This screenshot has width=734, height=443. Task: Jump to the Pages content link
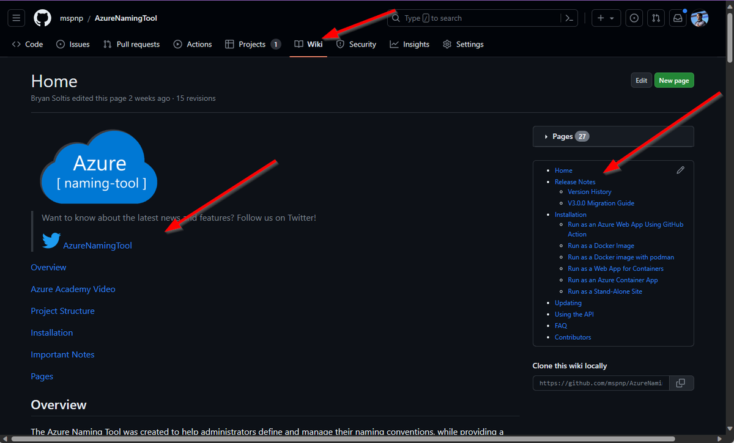tap(42, 376)
